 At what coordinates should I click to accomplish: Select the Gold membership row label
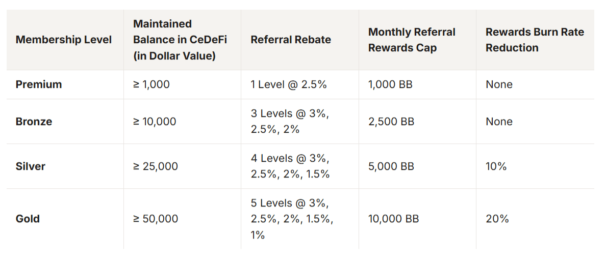28,219
